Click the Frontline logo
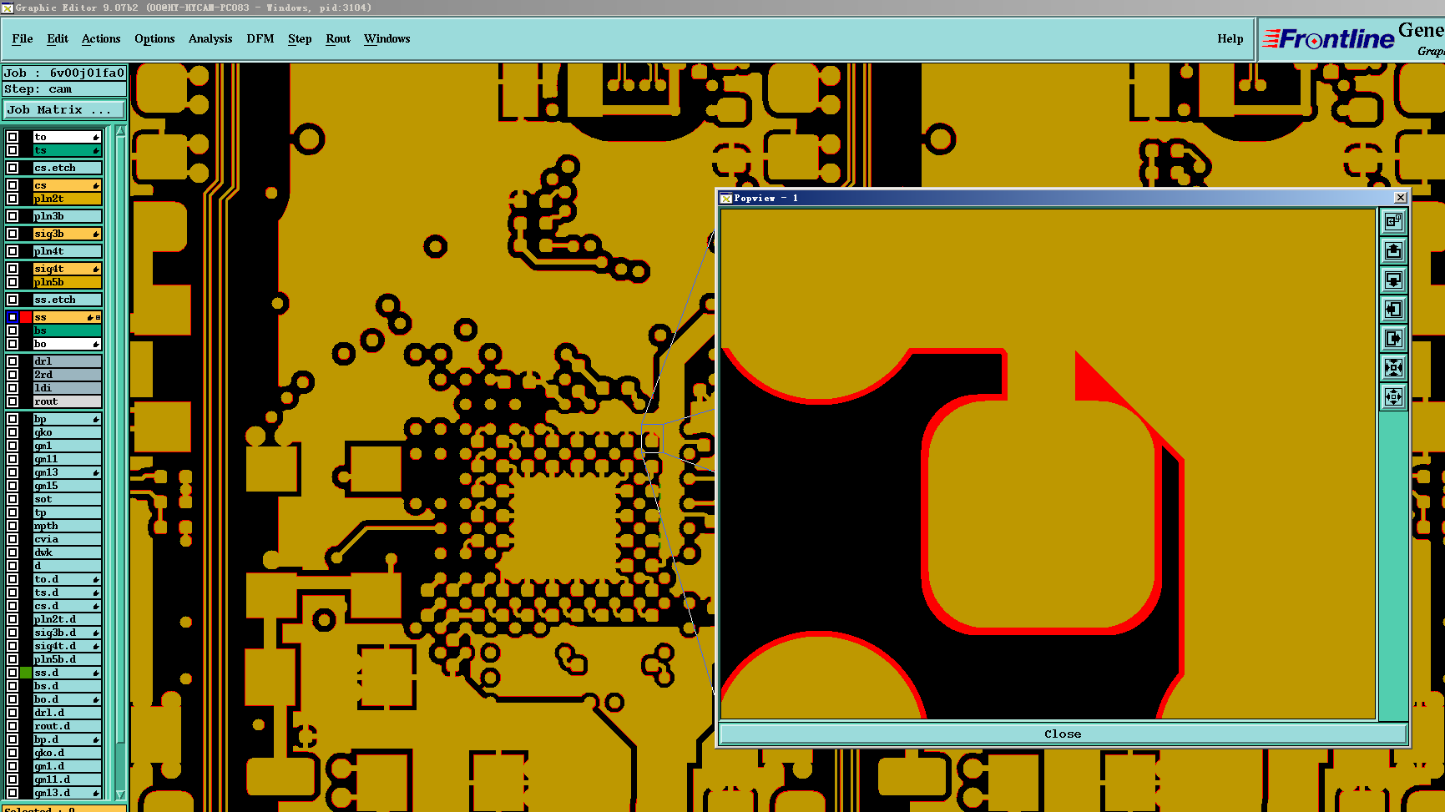Viewport: 1445px width, 812px height. [1328, 39]
